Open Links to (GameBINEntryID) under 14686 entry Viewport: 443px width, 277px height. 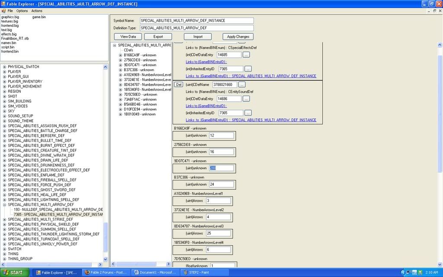click(x=206, y=106)
